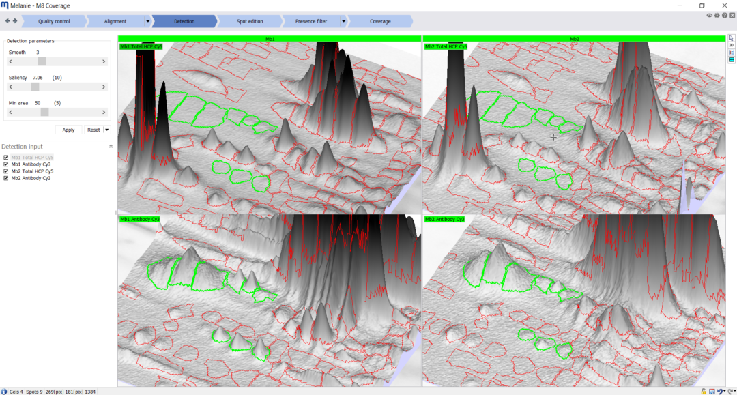The height and width of the screenshot is (395, 737).
Task: Go to the Spot edition step
Action: point(250,21)
